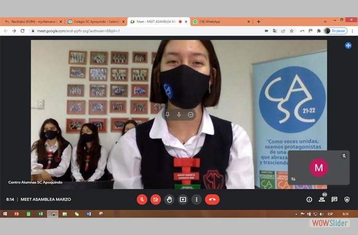
Task: Mute the speaker using overlay microphone icon
Action: coord(179,114)
